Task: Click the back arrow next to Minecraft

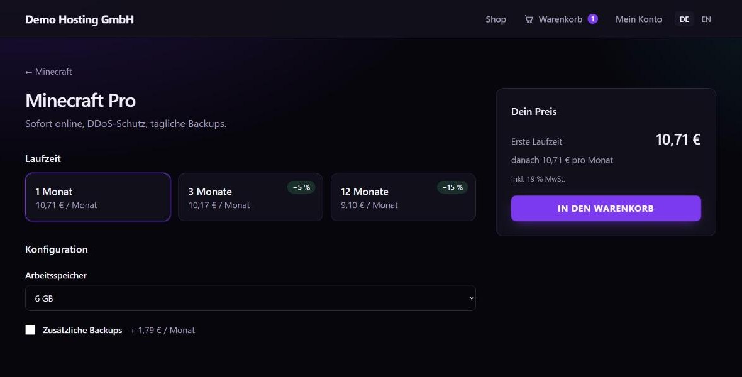Action: (x=29, y=72)
